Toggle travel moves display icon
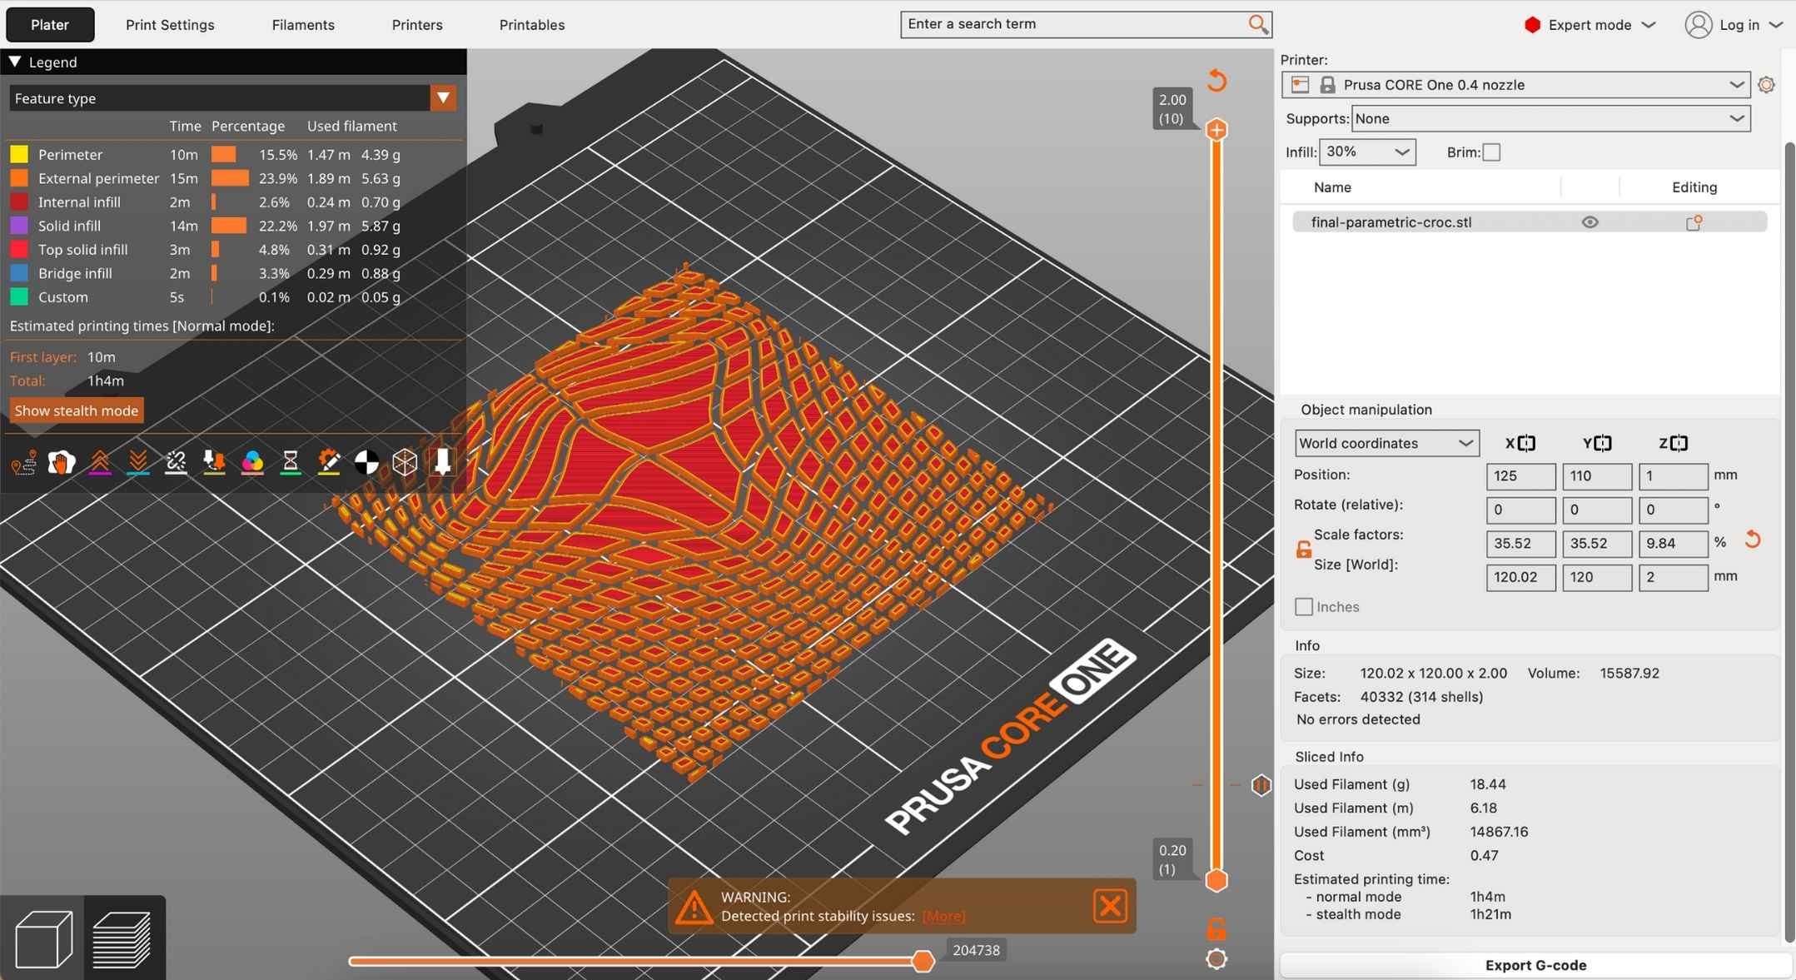This screenshot has width=1796, height=980. point(23,462)
